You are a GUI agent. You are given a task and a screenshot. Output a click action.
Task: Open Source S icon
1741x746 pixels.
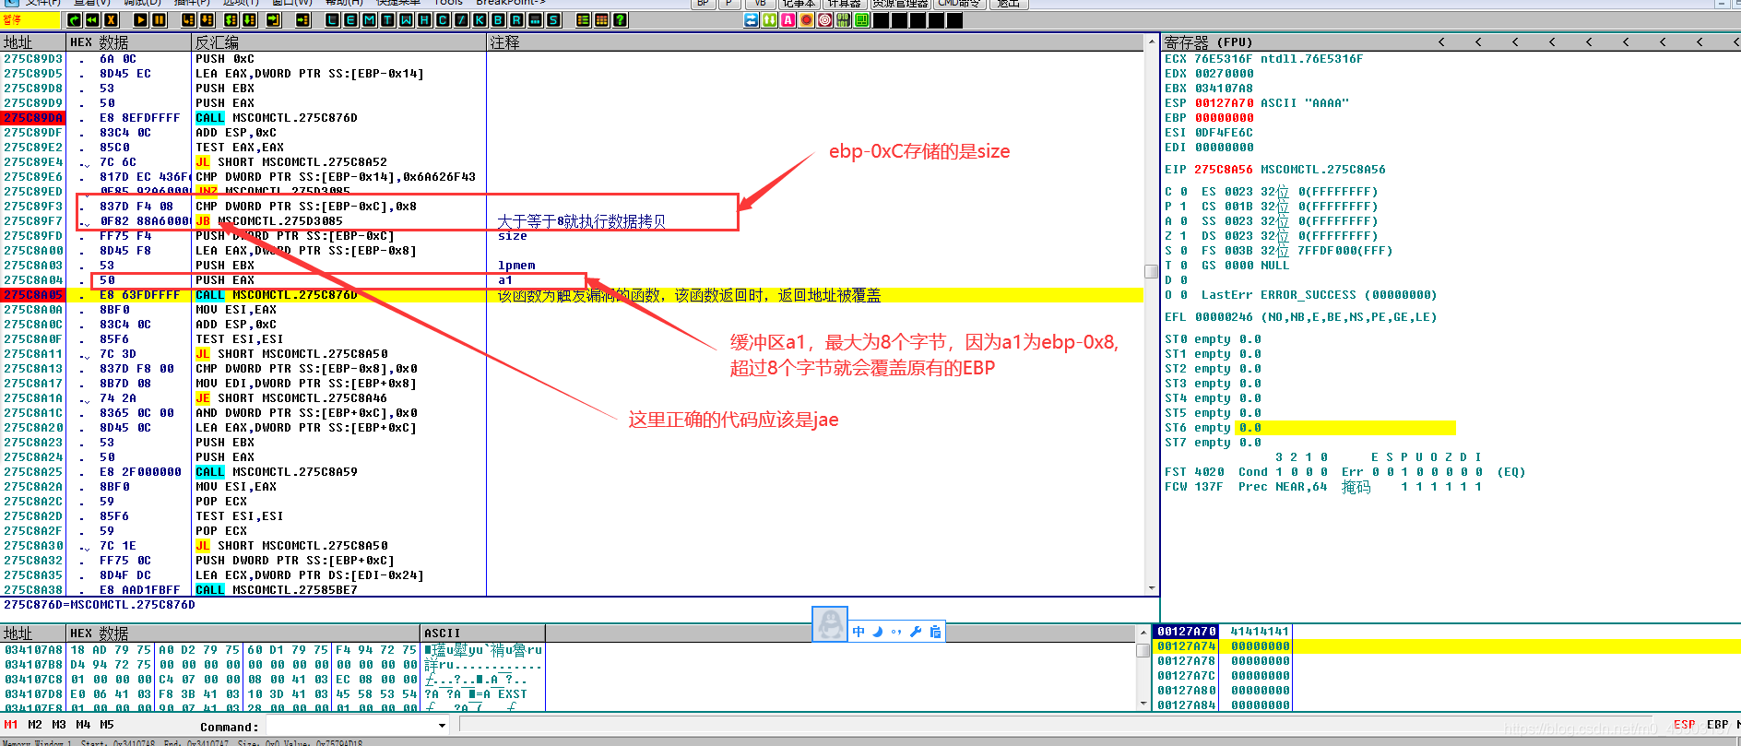click(x=553, y=20)
